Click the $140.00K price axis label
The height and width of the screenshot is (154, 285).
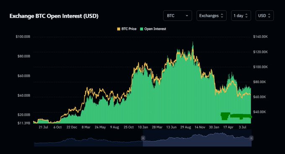point(260,37)
